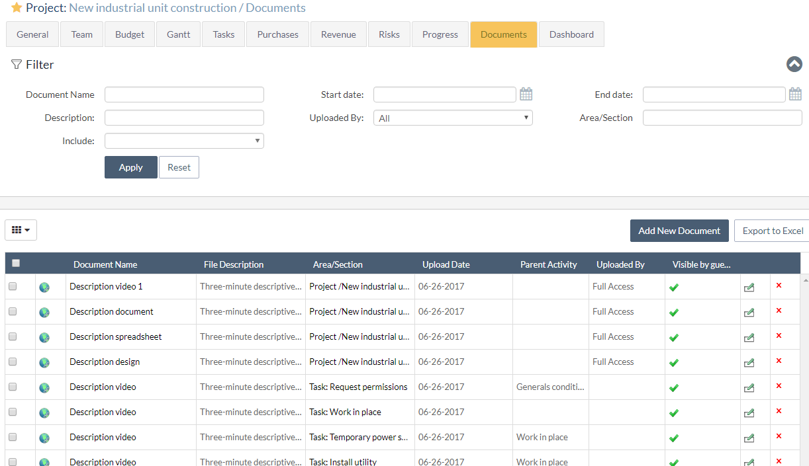
Task: Open the End date calendar picker
Action: click(795, 94)
